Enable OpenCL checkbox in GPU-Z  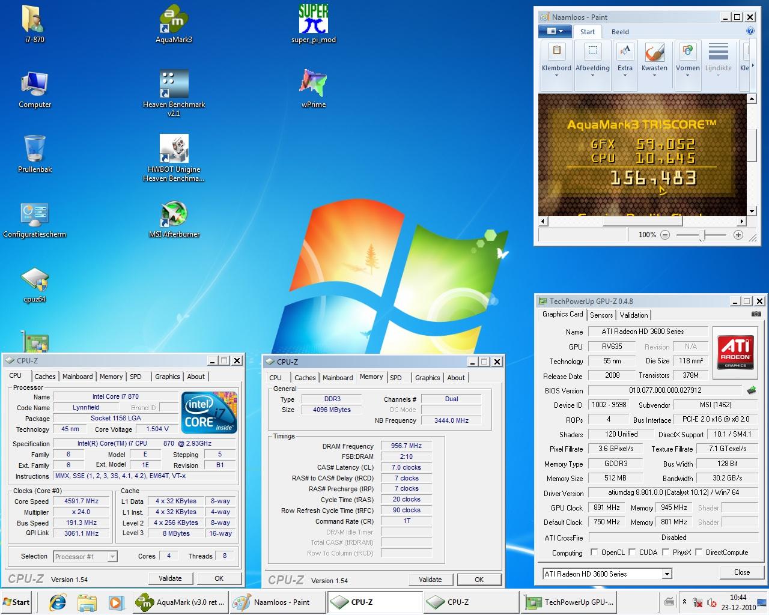[594, 552]
